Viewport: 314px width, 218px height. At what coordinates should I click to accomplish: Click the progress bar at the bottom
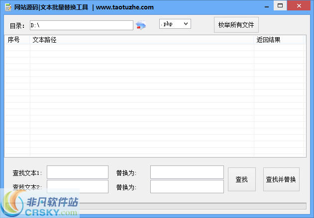pyautogui.click(x=156, y=206)
